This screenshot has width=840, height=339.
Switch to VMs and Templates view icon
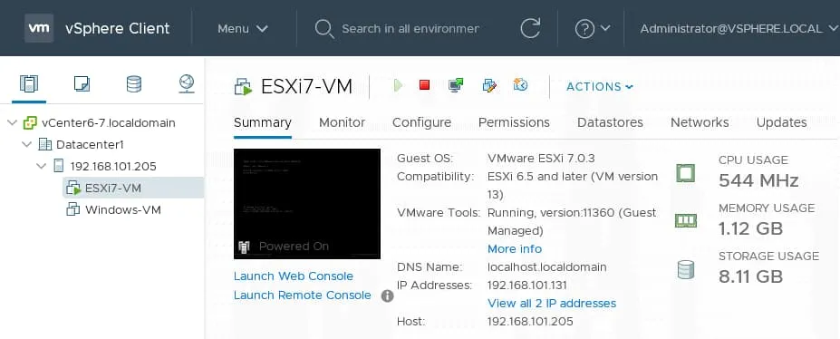click(82, 84)
